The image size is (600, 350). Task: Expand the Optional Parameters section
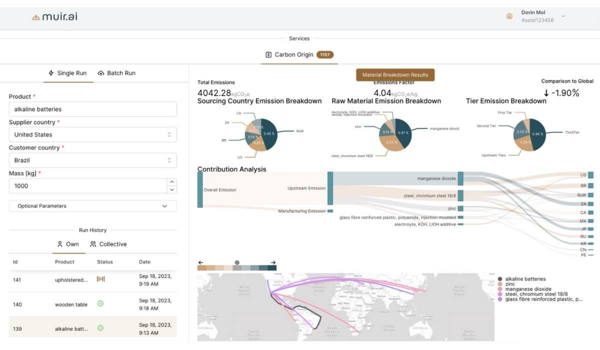pos(93,205)
